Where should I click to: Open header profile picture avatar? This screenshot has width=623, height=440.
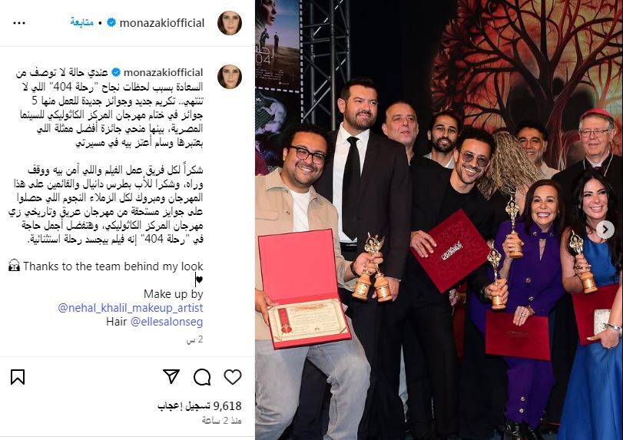click(x=230, y=23)
